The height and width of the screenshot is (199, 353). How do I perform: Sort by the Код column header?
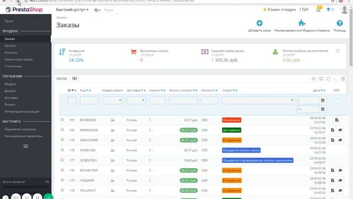[83, 91]
